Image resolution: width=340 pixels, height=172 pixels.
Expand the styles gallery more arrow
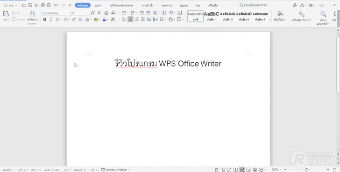(x=270, y=20)
